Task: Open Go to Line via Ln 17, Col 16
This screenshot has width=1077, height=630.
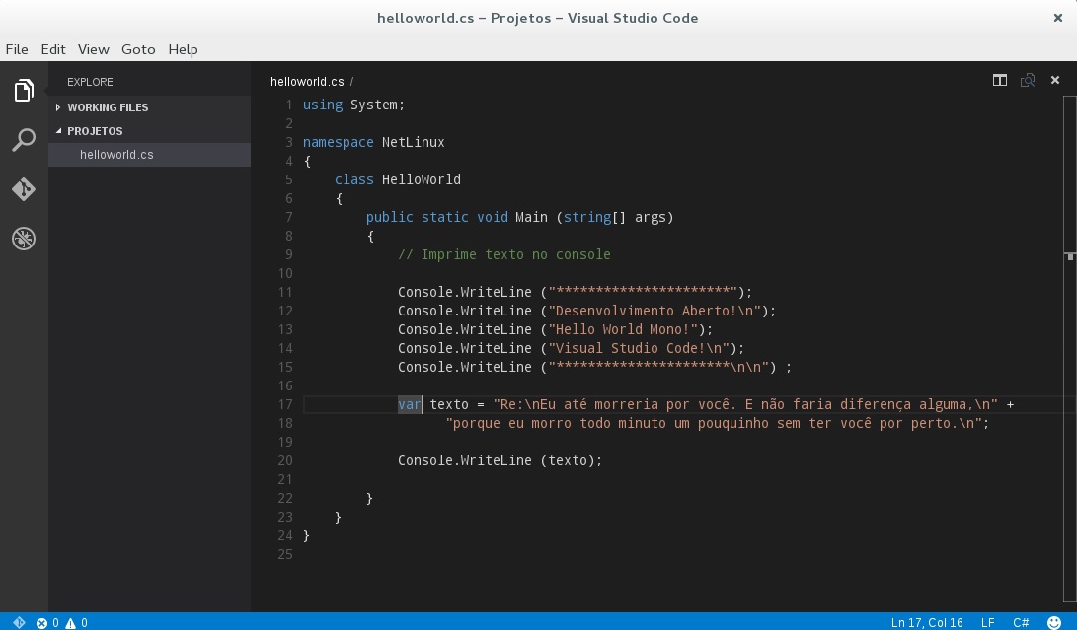Action: (x=928, y=623)
